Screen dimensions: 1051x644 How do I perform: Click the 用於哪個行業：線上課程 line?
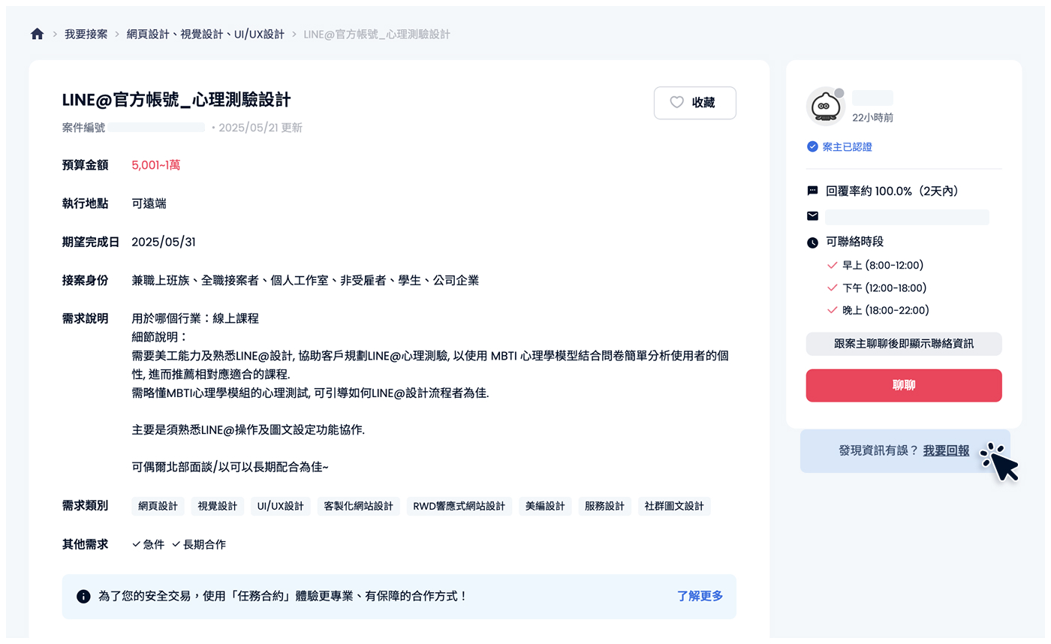pyautogui.click(x=195, y=318)
